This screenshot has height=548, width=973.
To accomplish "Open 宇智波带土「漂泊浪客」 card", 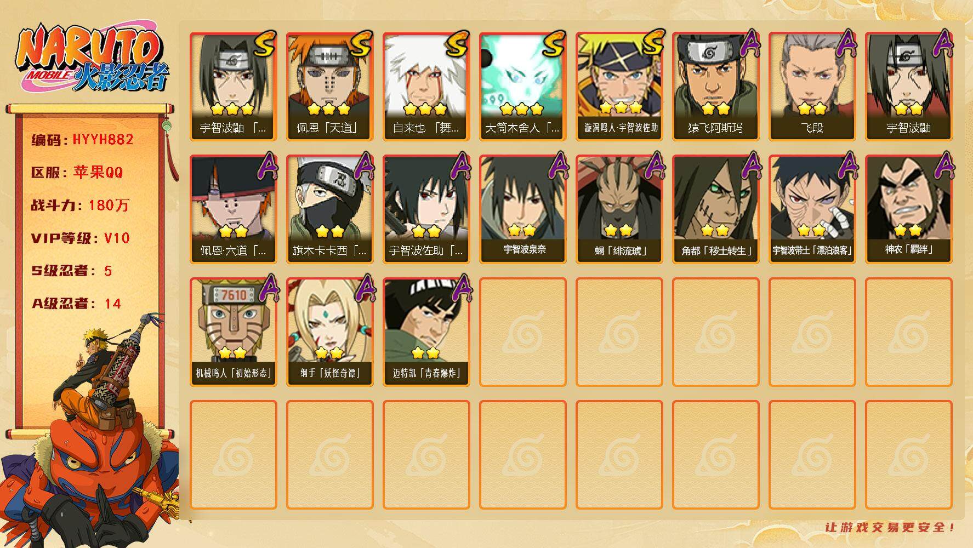I will [812, 209].
